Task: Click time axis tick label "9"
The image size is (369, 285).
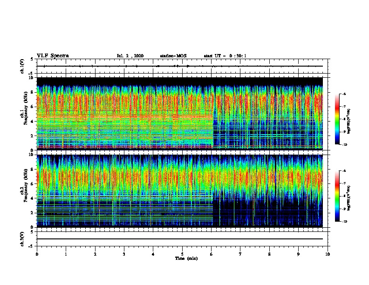Action: coord(298,254)
